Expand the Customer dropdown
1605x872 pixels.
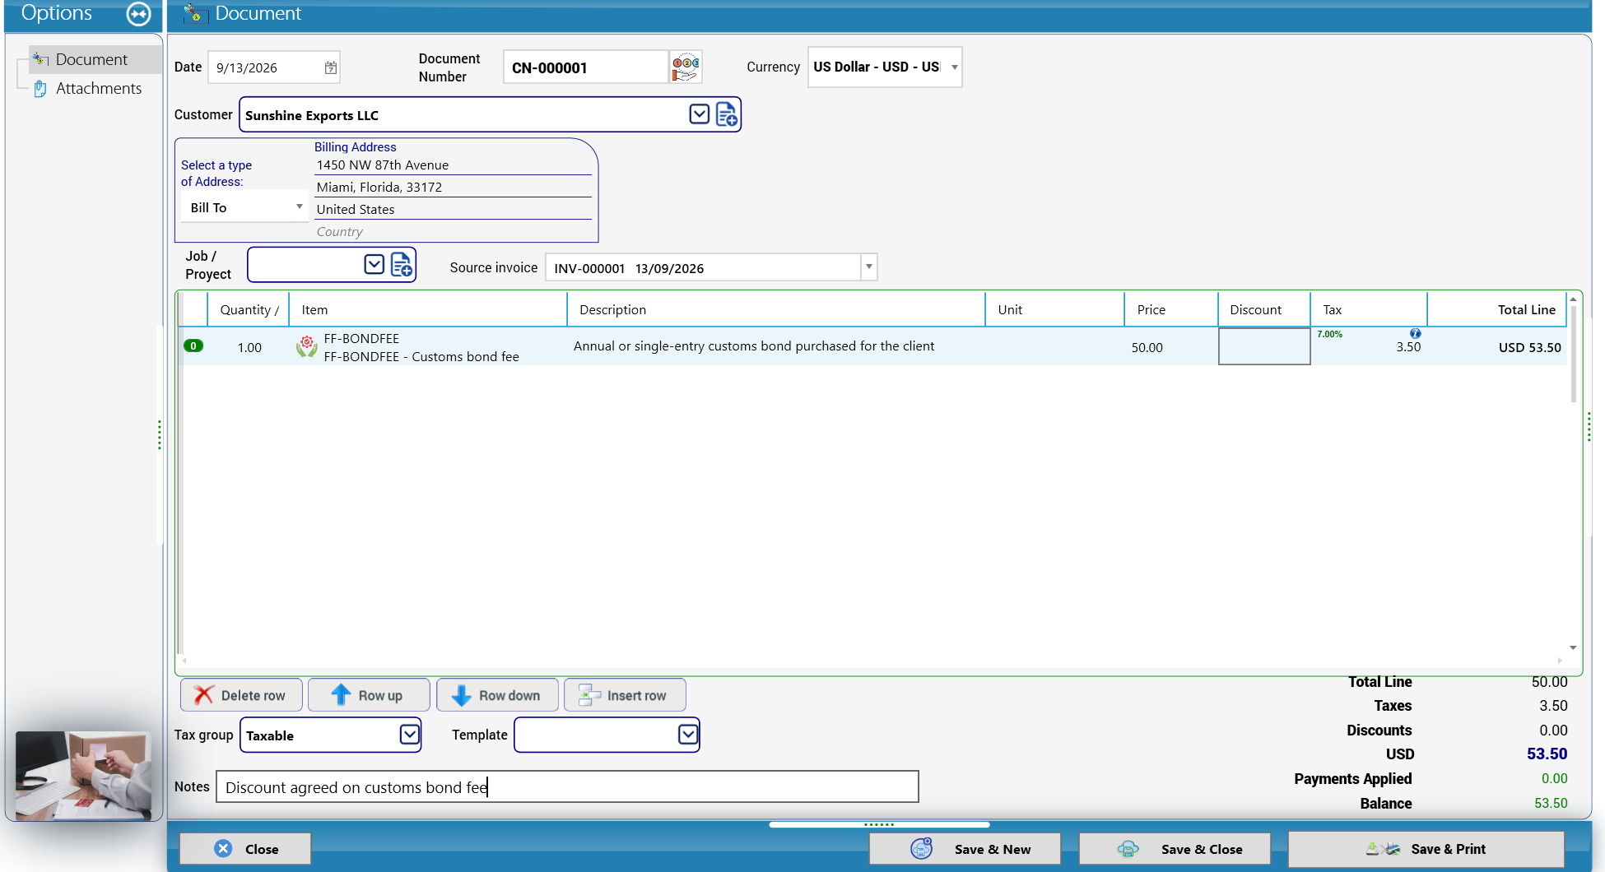pyautogui.click(x=699, y=114)
